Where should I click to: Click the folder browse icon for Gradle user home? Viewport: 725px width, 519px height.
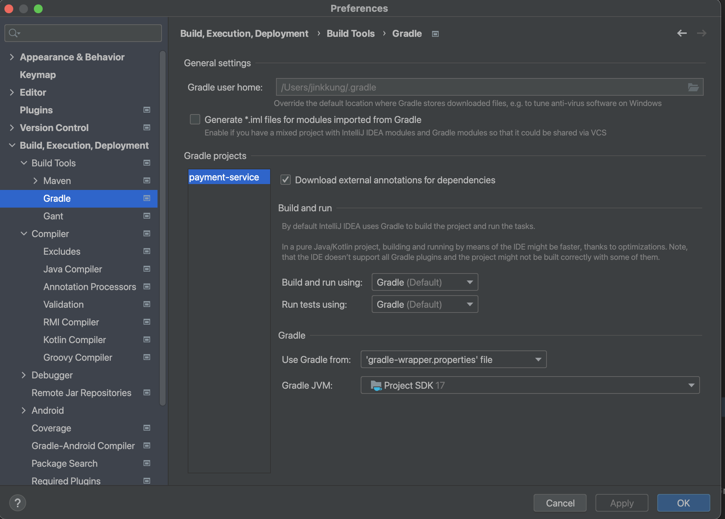[x=693, y=87]
